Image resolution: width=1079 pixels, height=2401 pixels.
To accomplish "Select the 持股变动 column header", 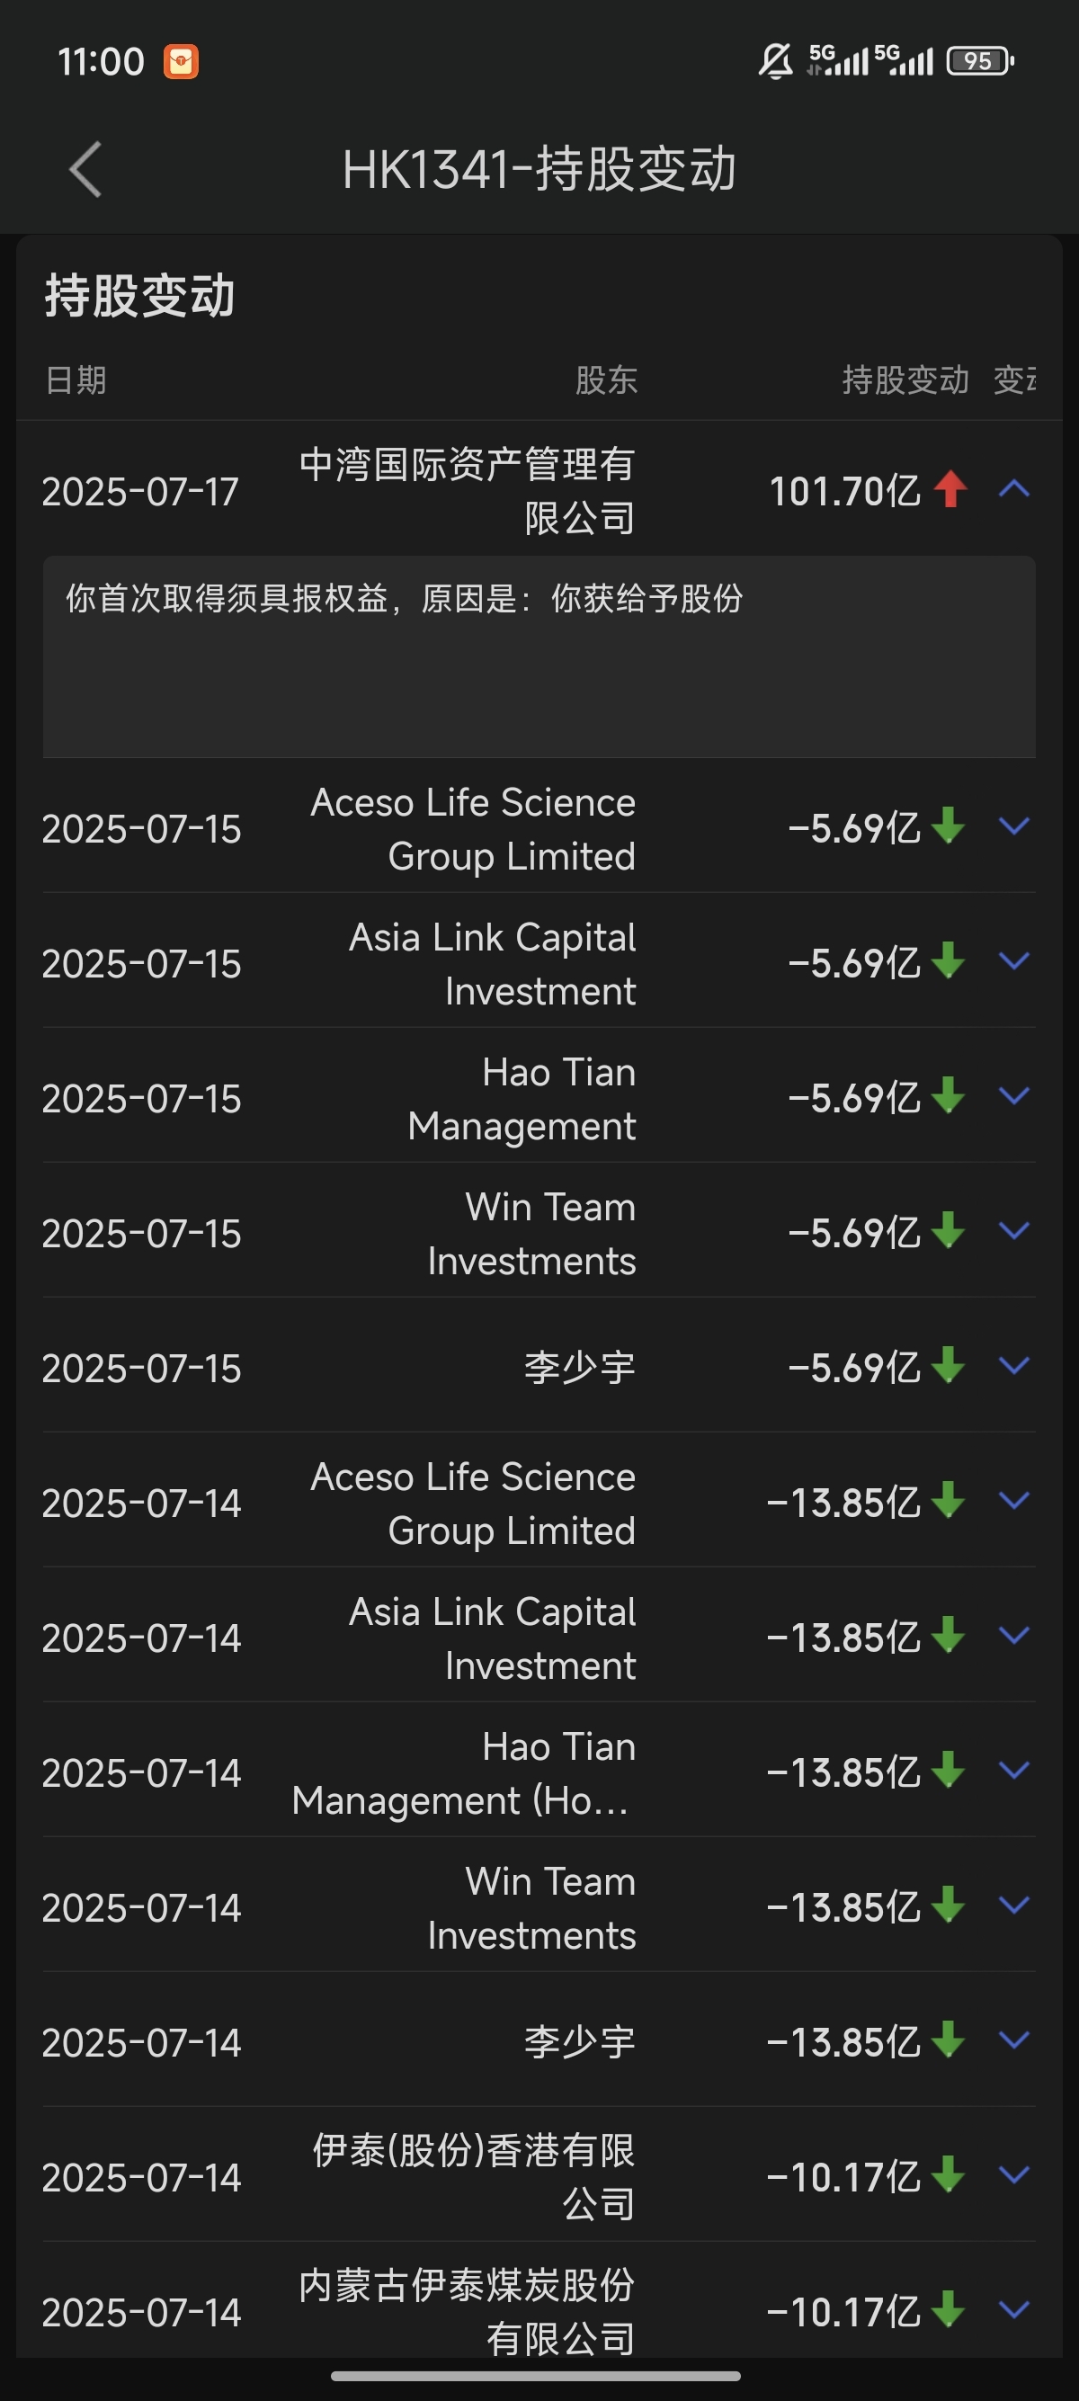I will (x=905, y=380).
